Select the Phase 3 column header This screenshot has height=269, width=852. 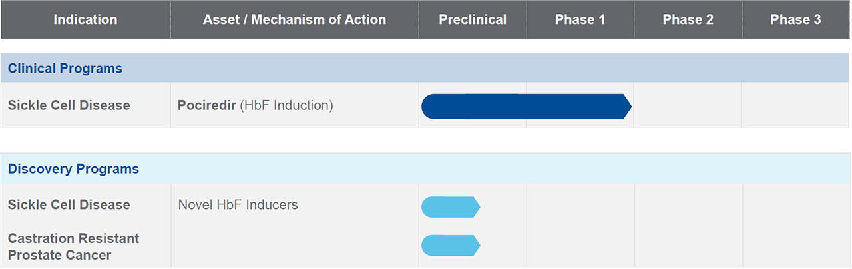(795, 20)
